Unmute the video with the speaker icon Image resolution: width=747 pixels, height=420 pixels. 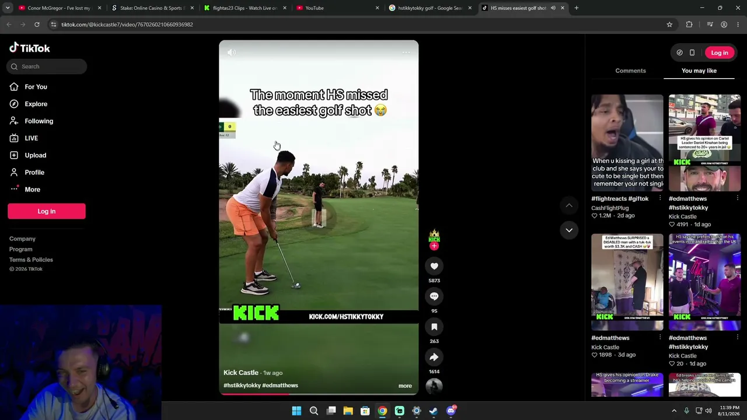pyautogui.click(x=232, y=52)
